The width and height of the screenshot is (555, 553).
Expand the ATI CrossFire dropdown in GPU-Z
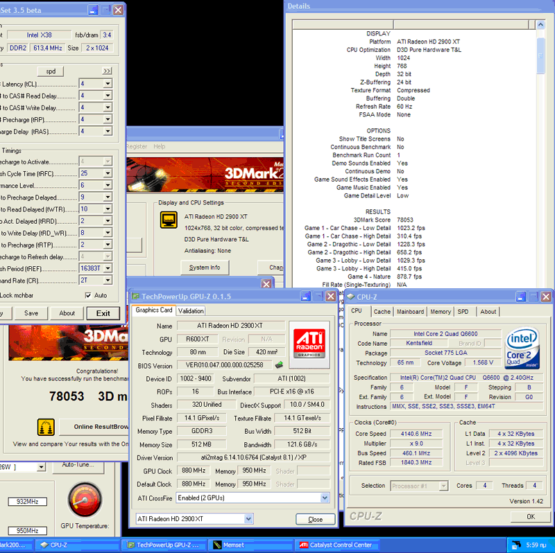click(x=325, y=498)
